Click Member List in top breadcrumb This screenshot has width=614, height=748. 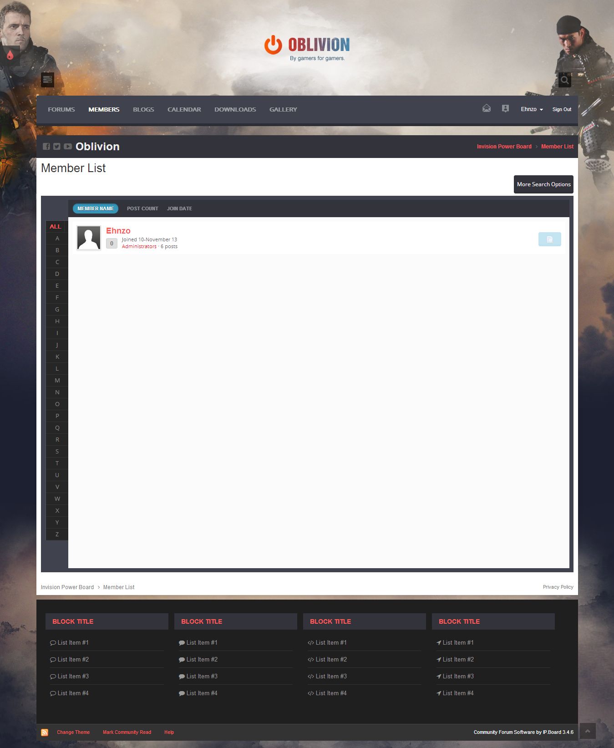coord(557,147)
